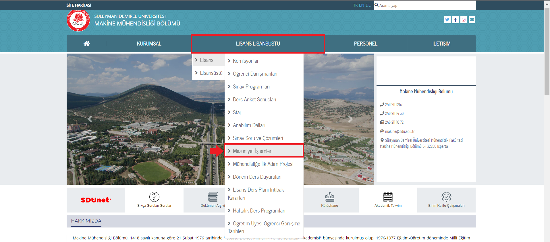Go to previous slide with left arrow

pyautogui.click(x=90, y=119)
